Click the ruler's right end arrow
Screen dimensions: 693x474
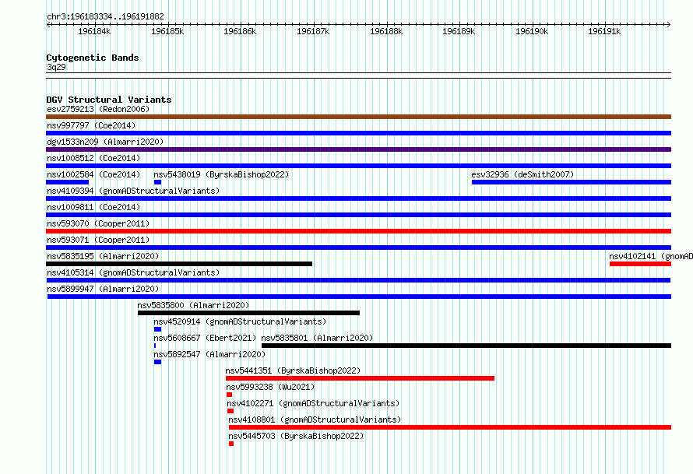(669, 24)
